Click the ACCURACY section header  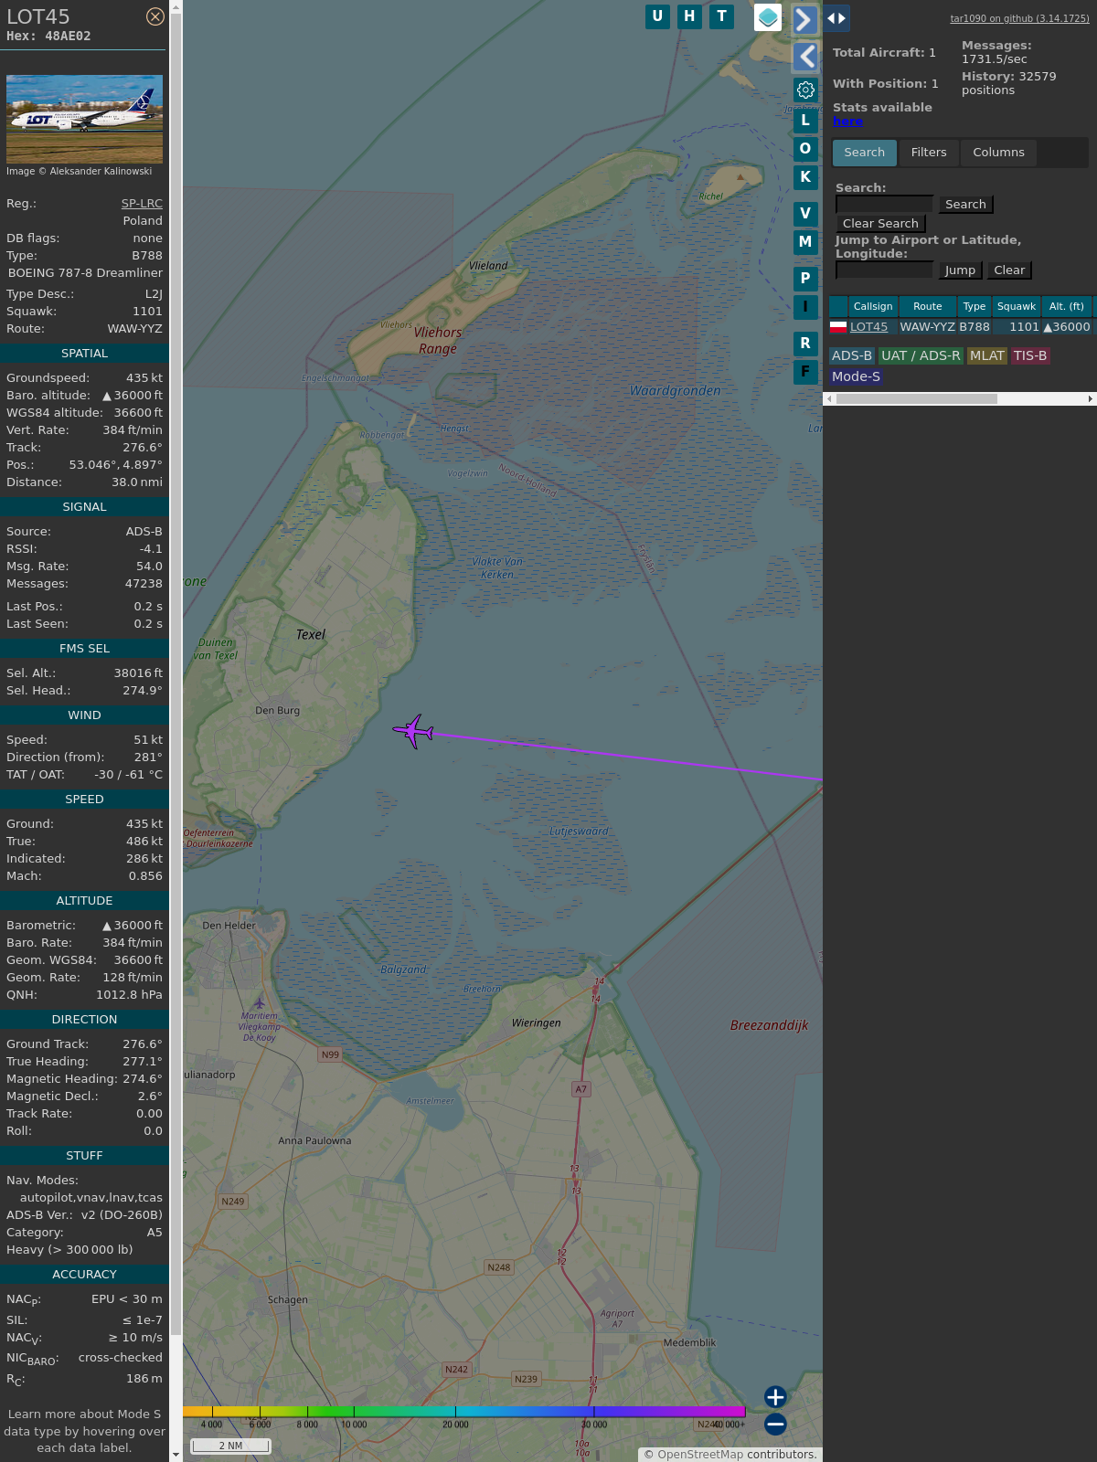tap(84, 1275)
